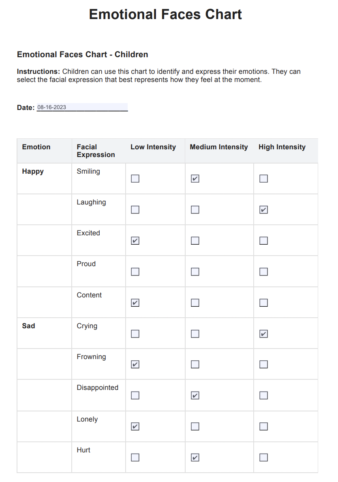The image size is (338, 482).
Task: Mark Medium Intensity for Laughing
Action: (x=195, y=210)
